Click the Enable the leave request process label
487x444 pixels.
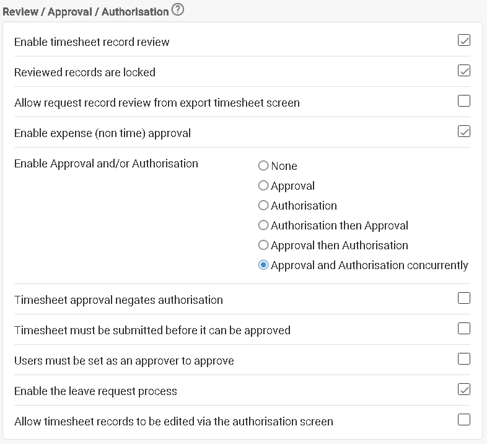[95, 391]
